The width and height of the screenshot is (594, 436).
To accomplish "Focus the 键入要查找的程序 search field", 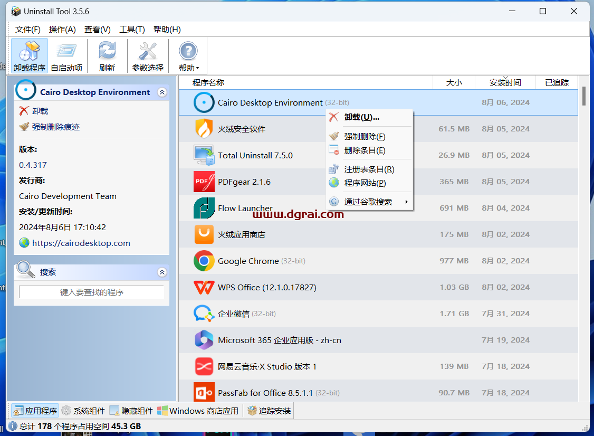I will (92, 292).
